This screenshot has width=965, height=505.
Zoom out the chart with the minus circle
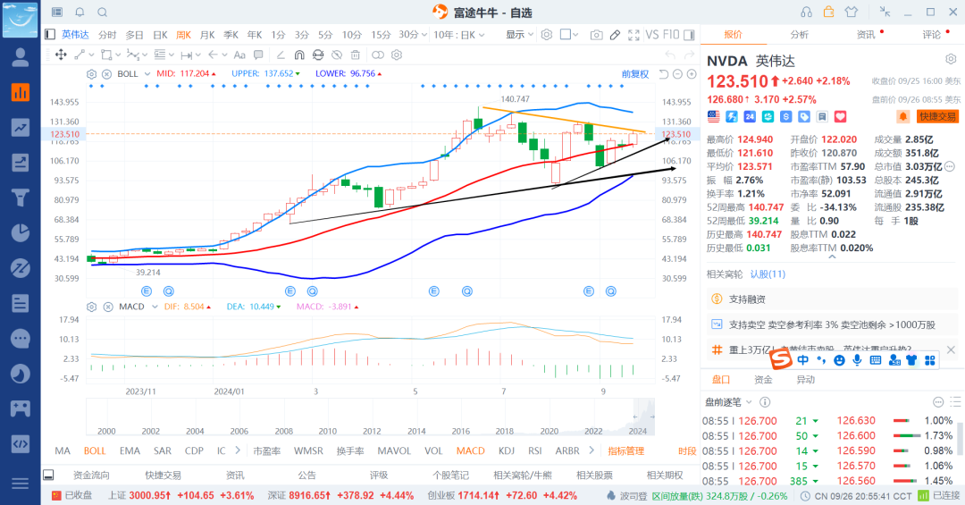coord(677,74)
